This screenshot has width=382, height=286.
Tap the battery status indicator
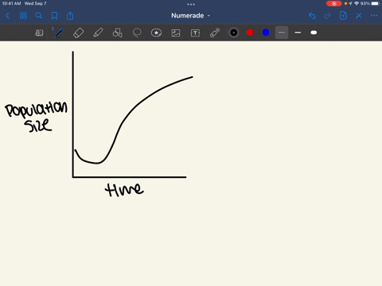pos(376,3)
